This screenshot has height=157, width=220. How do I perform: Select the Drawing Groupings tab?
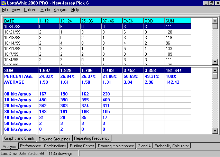54,139
